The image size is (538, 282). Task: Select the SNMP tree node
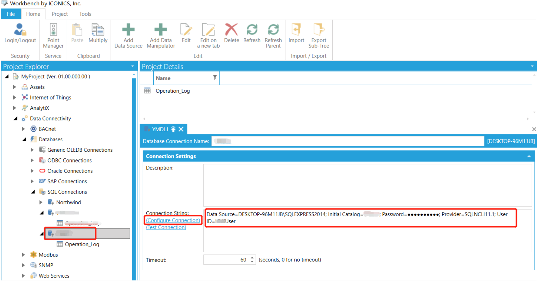pyautogui.click(x=46, y=265)
